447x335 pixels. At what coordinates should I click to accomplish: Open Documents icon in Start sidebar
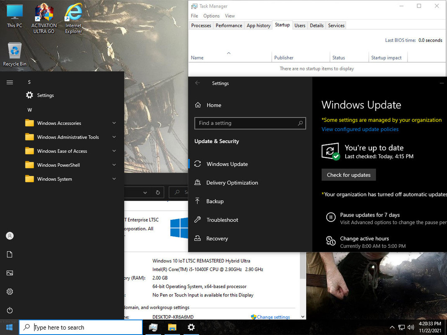click(x=10, y=254)
